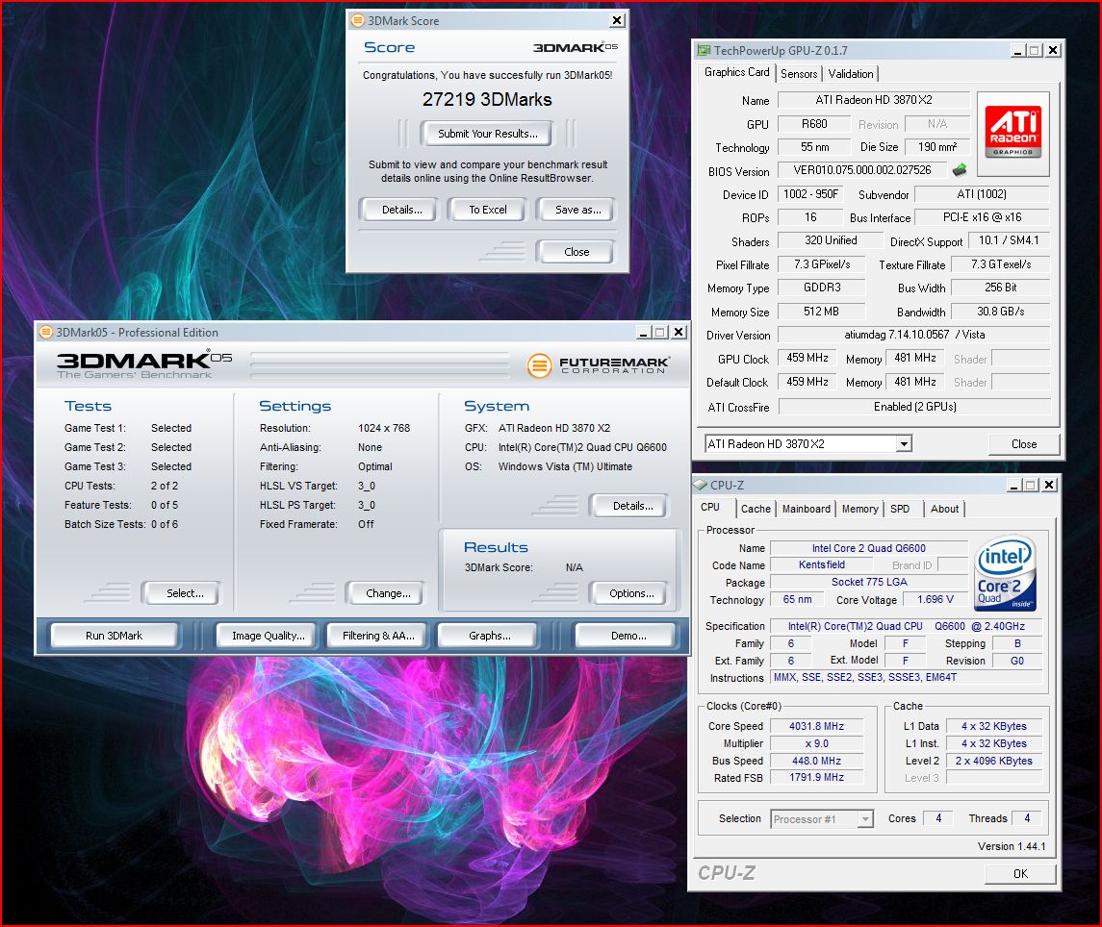This screenshot has width=1102, height=927.
Task: Minimize the 3DMark05 Professional Edition window
Action: (x=643, y=332)
